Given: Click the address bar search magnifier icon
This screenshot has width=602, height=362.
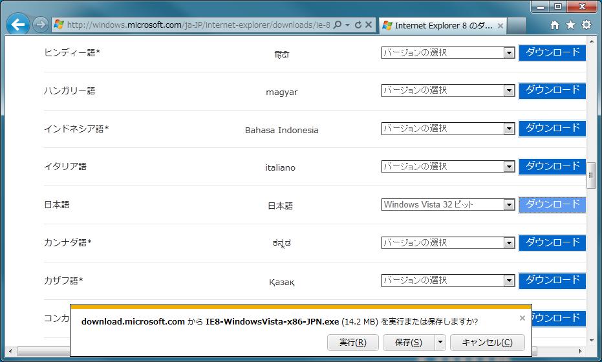Looking at the screenshot, I should coord(337,25).
